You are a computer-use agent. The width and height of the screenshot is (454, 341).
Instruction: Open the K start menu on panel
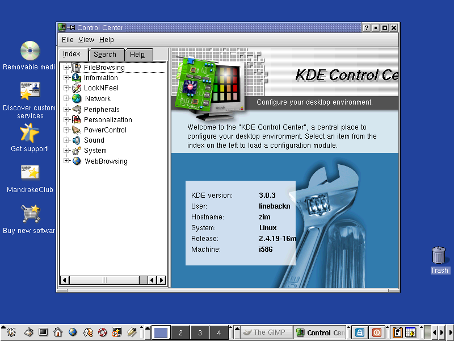pos(11,332)
